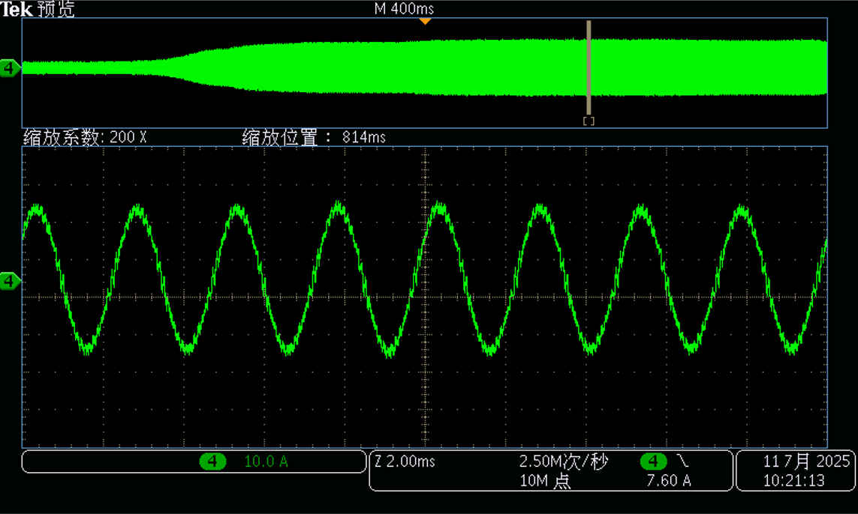Click the M 400ms main timebase label
The image size is (858, 514).
click(x=404, y=9)
